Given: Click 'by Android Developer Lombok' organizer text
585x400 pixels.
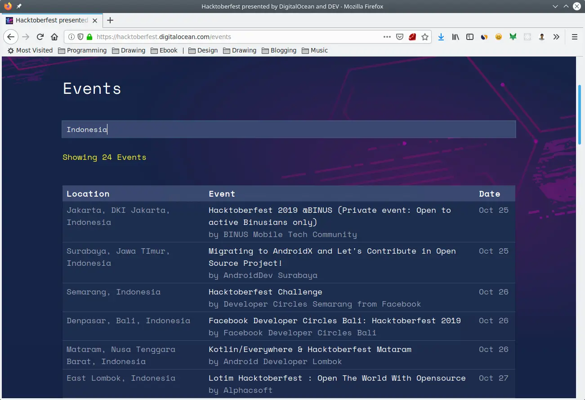Looking at the screenshot, I should (275, 361).
